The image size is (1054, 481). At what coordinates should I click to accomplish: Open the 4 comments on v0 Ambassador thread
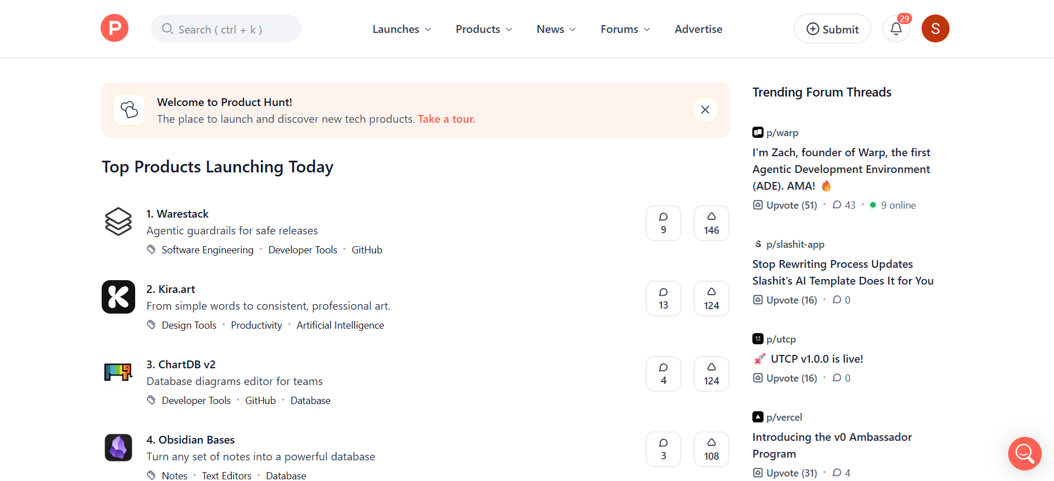(x=841, y=473)
